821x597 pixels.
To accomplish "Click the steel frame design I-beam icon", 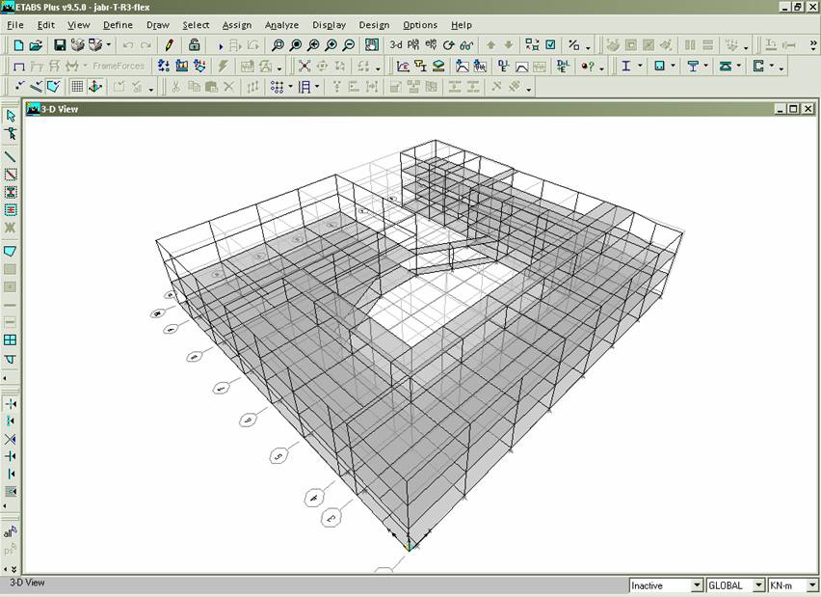I will point(625,66).
